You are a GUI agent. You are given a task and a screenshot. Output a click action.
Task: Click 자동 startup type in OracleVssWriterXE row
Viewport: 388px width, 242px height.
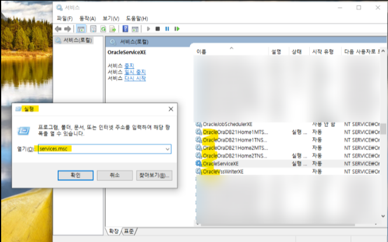(x=317, y=171)
